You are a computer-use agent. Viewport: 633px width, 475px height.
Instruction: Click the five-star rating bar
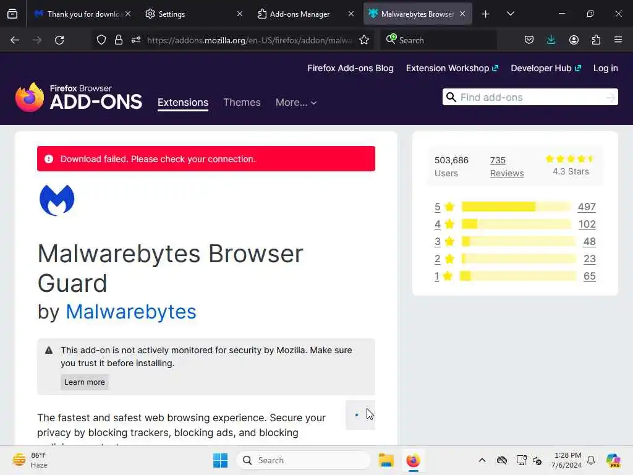(x=517, y=207)
